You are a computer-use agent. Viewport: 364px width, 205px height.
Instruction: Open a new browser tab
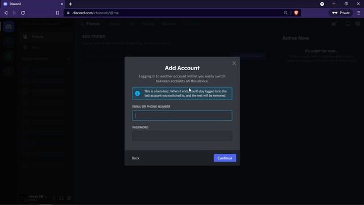[71, 4]
